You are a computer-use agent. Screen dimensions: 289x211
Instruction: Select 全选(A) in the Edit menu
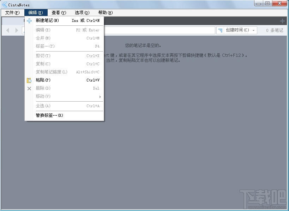click(x=43, y=106)
